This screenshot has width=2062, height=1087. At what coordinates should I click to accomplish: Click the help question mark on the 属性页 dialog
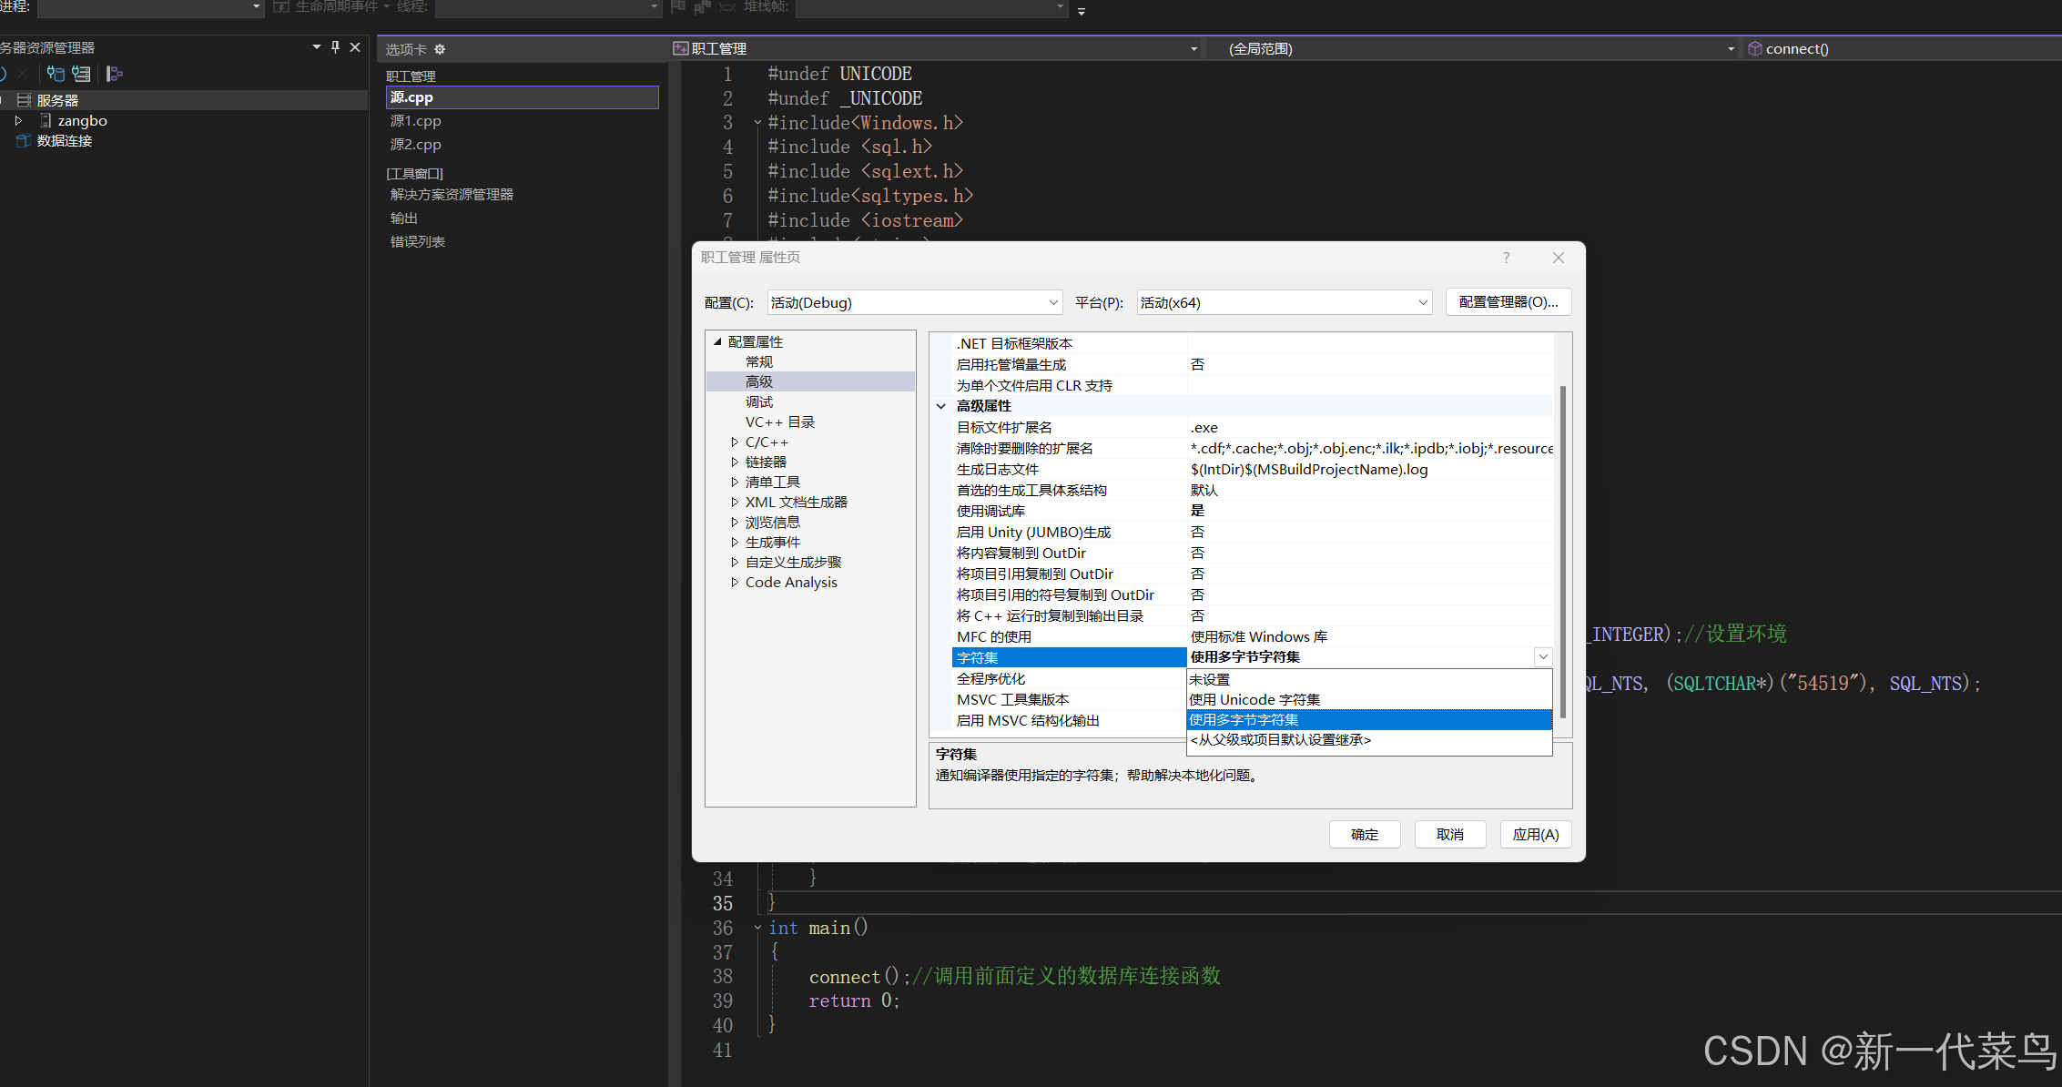[1506, 258]
